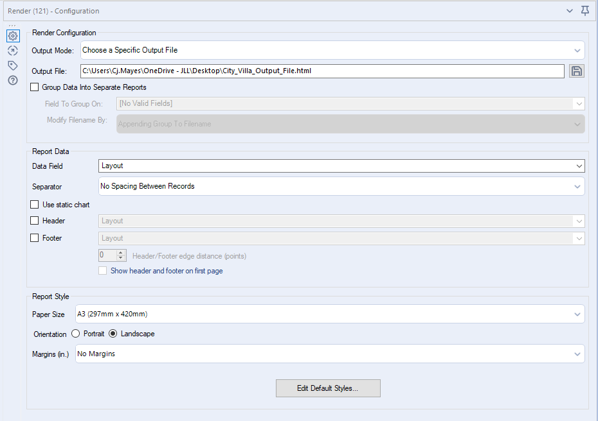Select Landscape orientation
Screen dimensions: 598x421
tap(113, 334)
